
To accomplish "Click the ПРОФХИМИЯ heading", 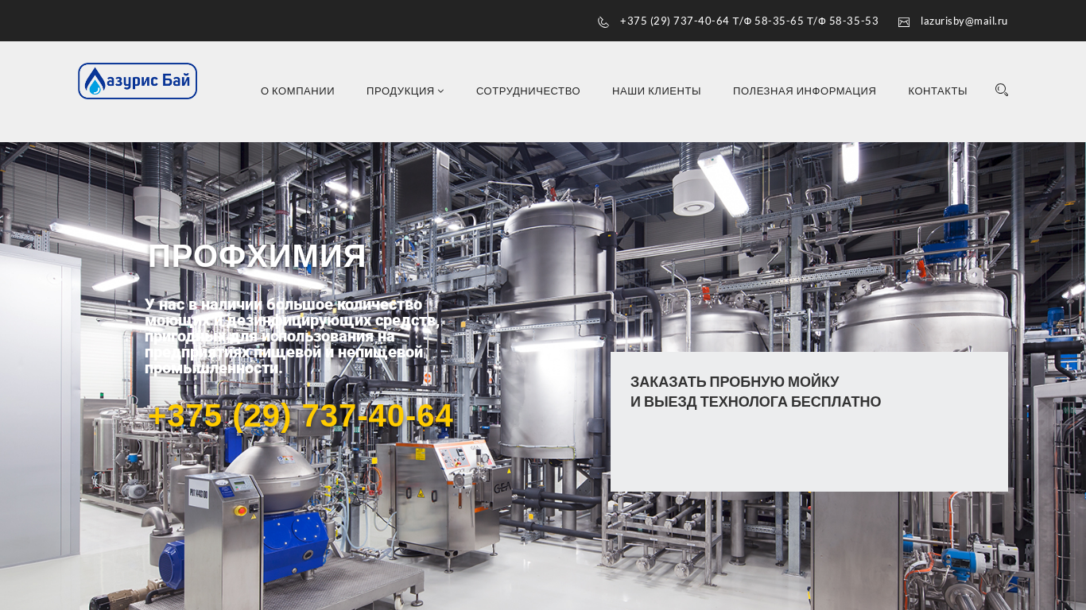I will point(257,257).
